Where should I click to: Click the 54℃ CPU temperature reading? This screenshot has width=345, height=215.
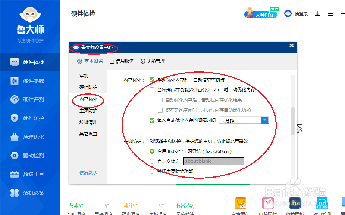[76, 206]
